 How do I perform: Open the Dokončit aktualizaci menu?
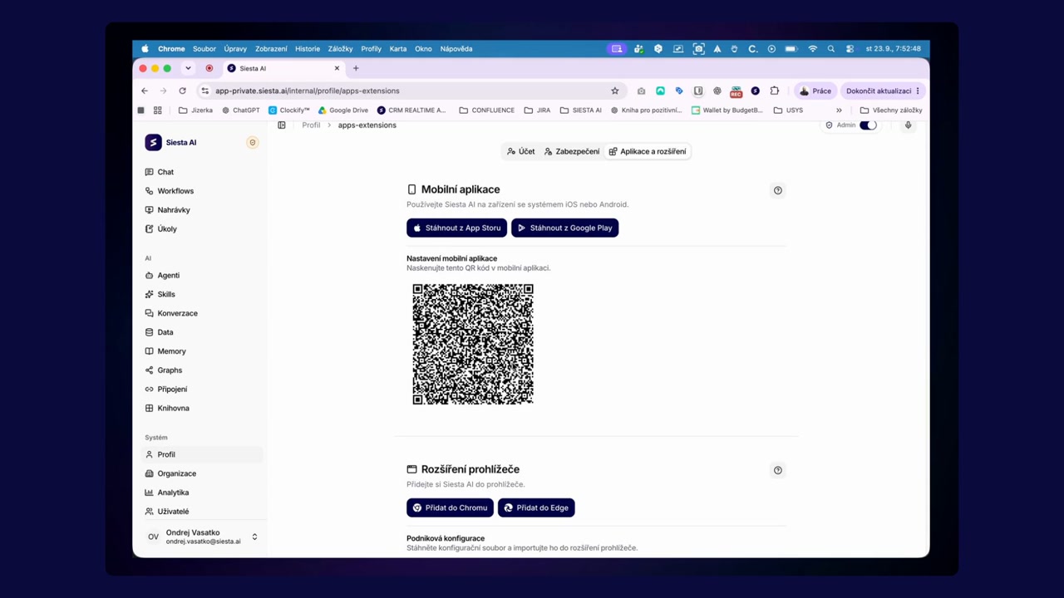click(883, 91)
